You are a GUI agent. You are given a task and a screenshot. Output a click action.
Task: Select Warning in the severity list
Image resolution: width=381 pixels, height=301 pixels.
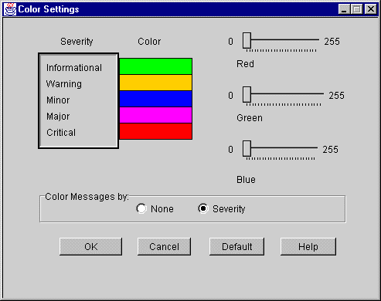[x=64, y=84]
